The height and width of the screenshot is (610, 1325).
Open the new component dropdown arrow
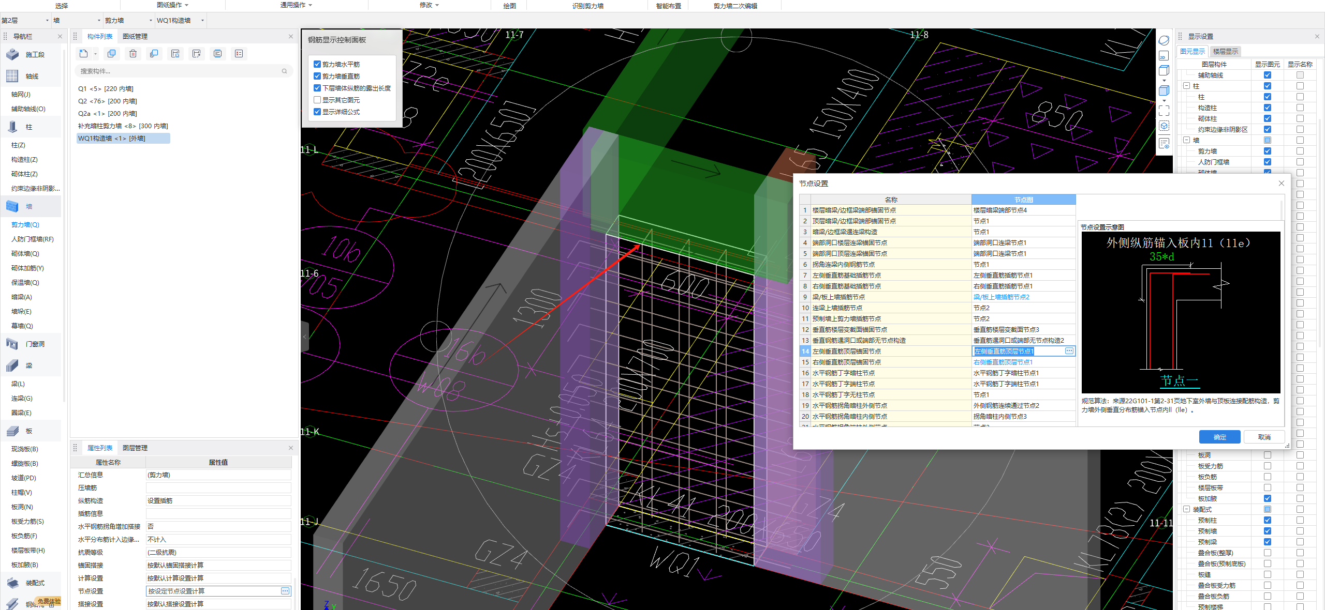[95, 54]
